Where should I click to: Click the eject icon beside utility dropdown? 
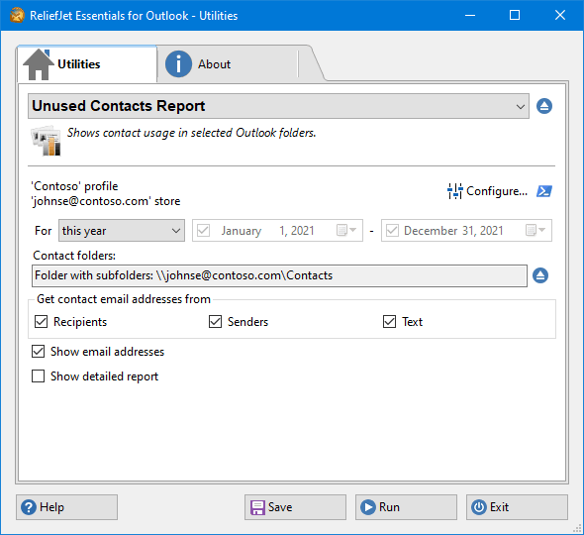pos(544,106)
